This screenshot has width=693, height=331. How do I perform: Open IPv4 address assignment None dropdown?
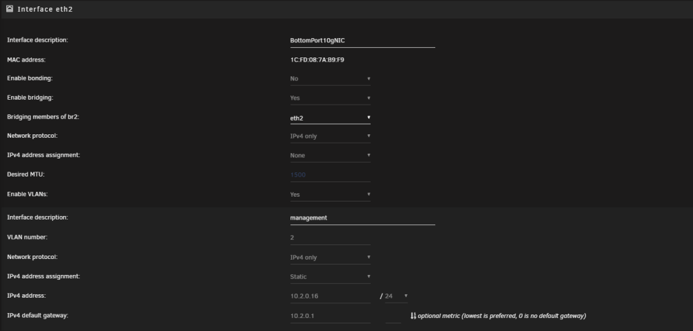[x=330, y=155]
